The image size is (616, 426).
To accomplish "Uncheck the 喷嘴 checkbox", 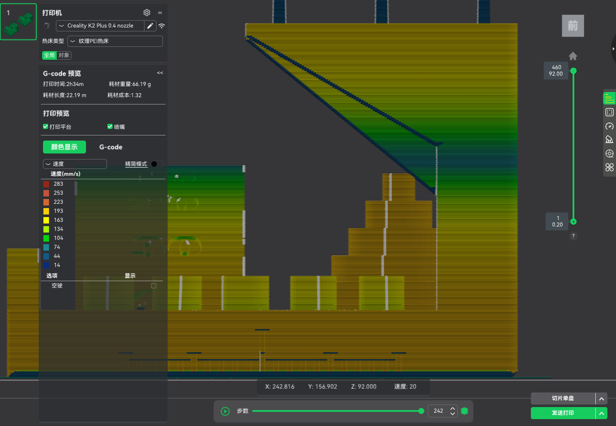I will 110,127.
